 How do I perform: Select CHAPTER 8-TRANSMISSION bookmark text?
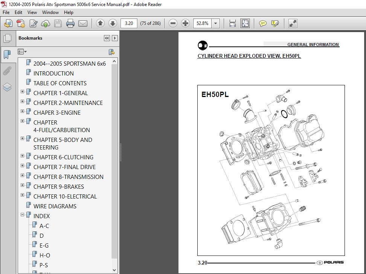pos(69,177)
